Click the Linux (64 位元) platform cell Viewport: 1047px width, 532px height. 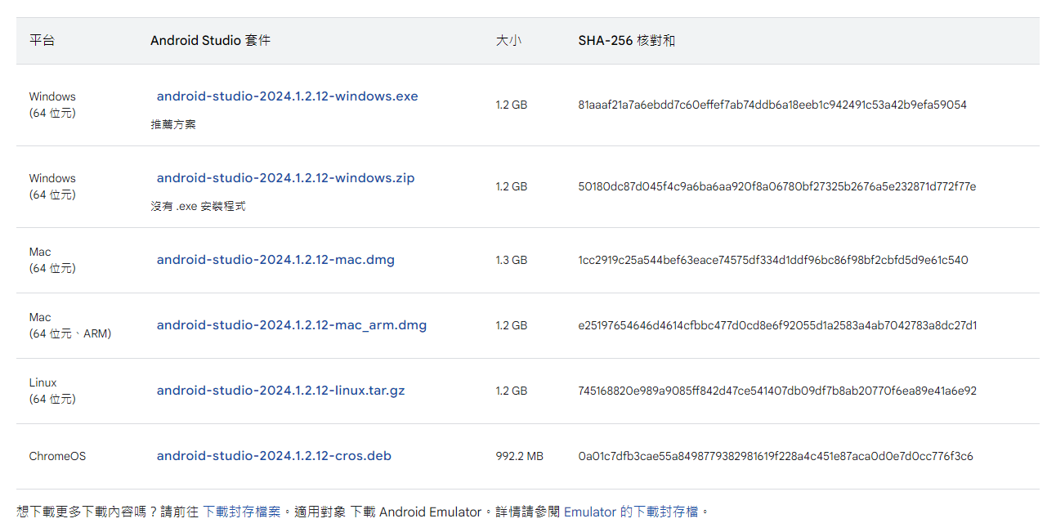tap(52, 391)
